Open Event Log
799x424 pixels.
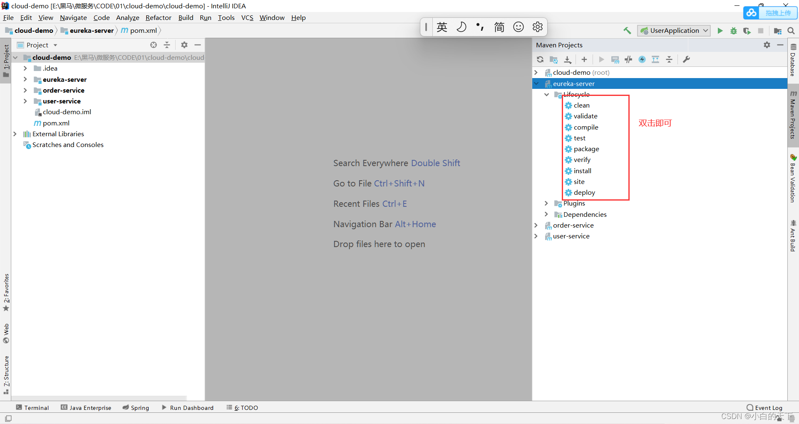(x=764, y=407)
